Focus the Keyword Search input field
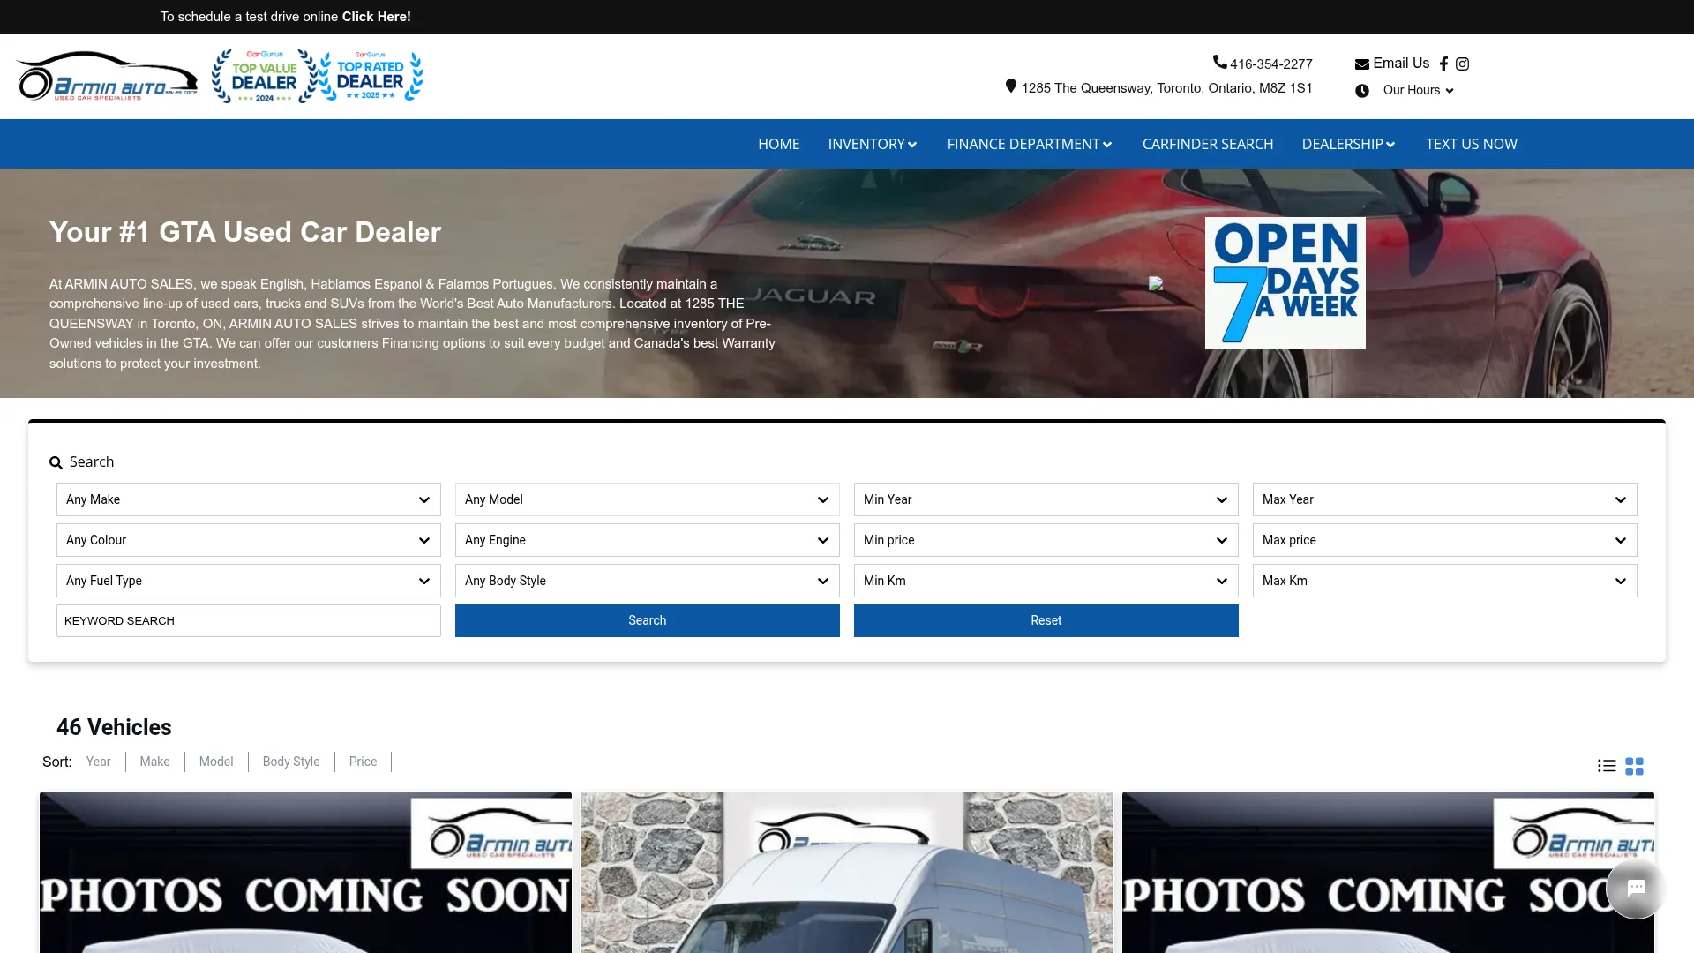This screenshot has height=953, width=1694. pyautogui.click(x=249, y=620)
